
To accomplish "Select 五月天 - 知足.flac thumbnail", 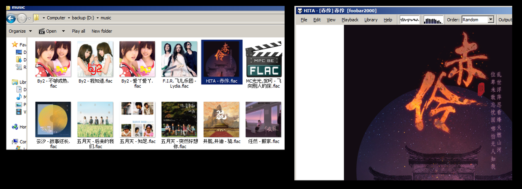I will 137,119.
